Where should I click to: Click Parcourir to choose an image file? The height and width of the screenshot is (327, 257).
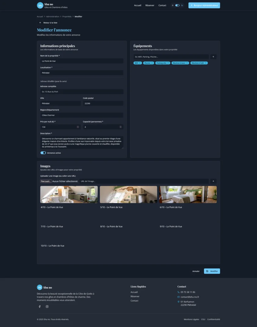pyautogui.click(x=46, y=181)
